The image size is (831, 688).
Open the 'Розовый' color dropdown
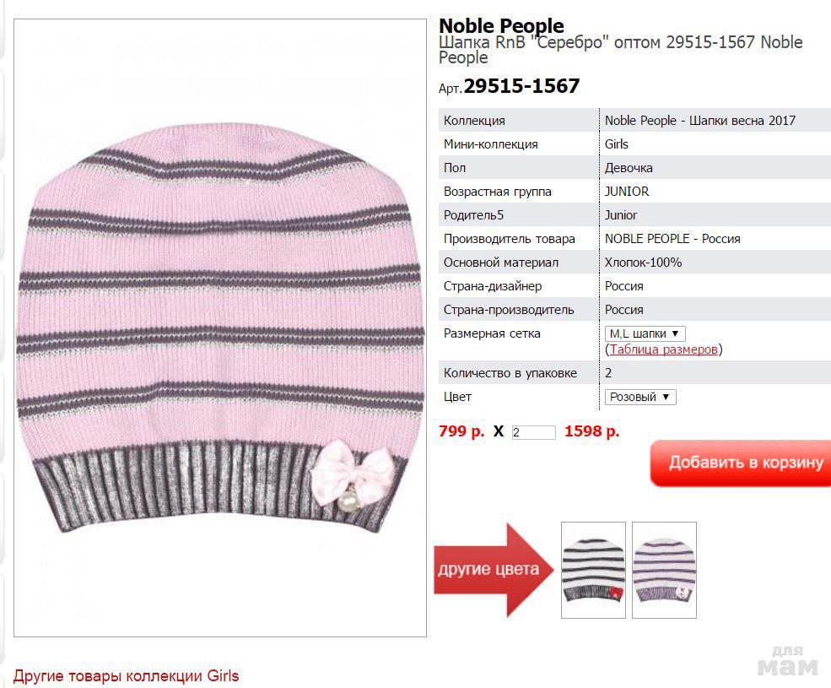click(x=640, y=397)
